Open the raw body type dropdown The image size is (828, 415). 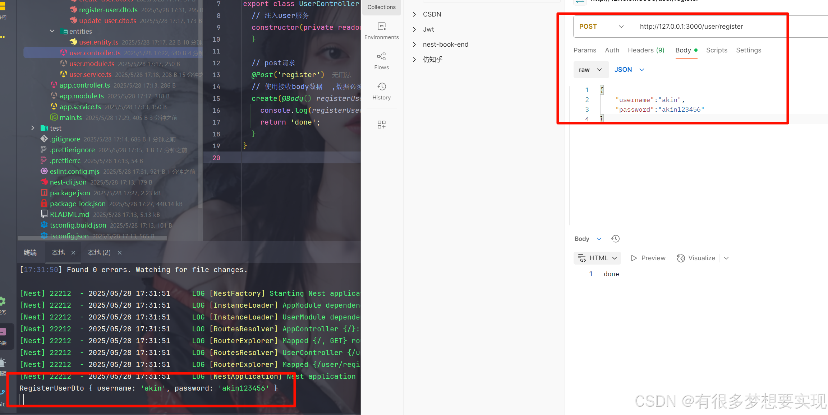pos(590,70)
